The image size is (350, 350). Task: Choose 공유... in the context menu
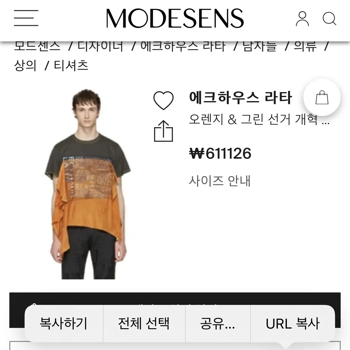(218, 323)
